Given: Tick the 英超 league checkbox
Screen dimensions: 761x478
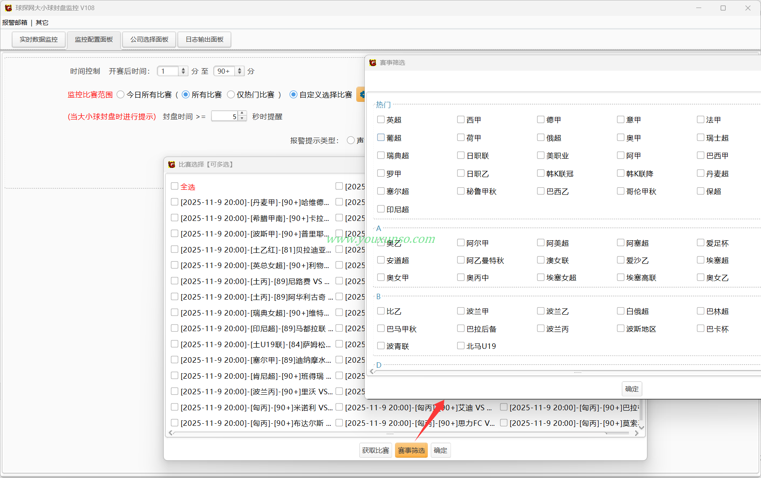Looking at the screenshot, I should [x=381, y=119].
